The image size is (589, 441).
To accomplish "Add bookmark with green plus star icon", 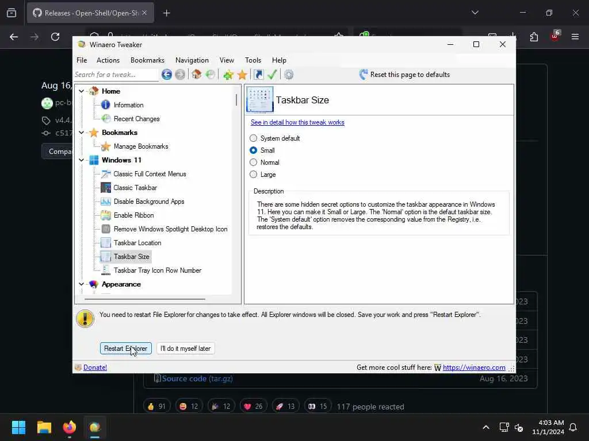I will click(x=228, y=75).
